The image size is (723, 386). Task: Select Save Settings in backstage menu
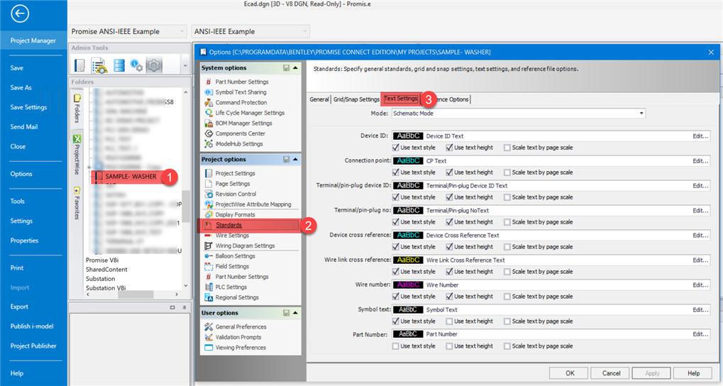[28, 107]
